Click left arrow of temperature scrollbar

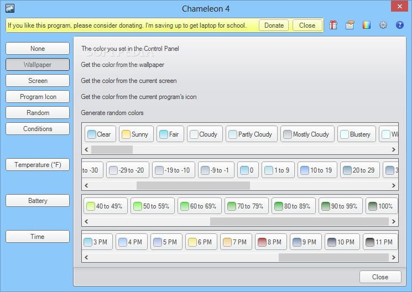point(86,186)
